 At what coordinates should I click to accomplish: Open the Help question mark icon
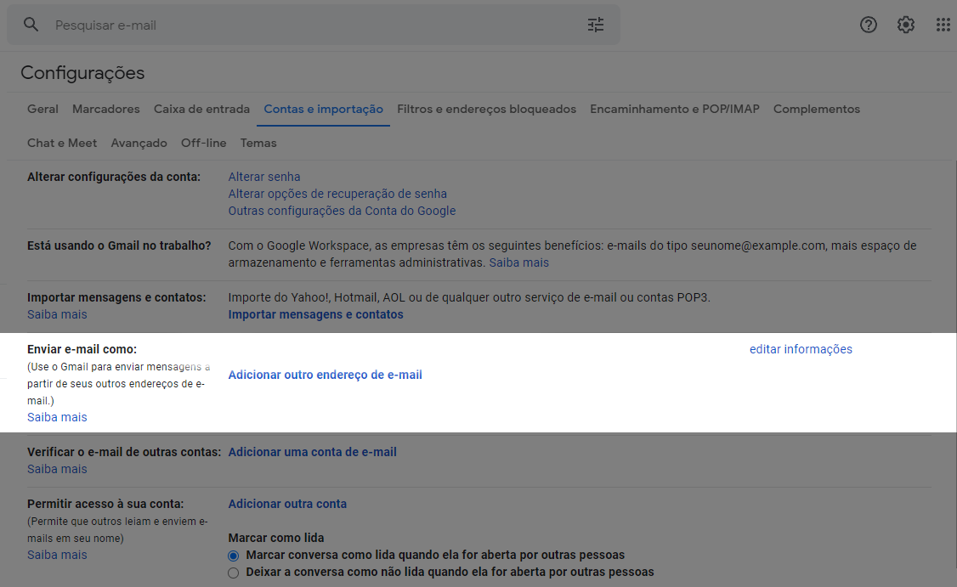tap(868, 25)
